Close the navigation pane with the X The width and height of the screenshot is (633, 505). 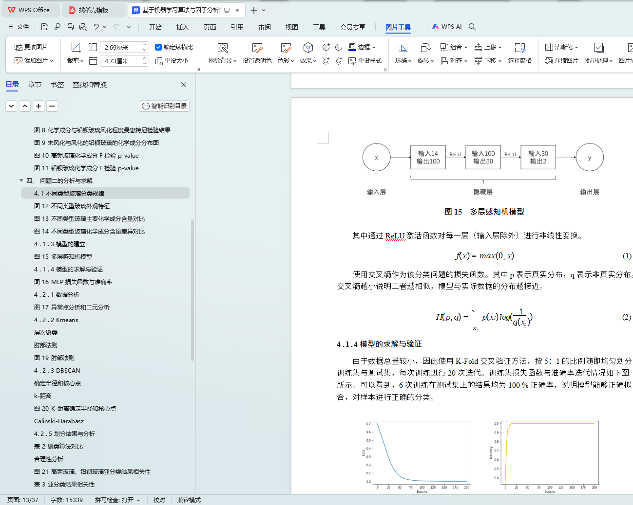184,85
